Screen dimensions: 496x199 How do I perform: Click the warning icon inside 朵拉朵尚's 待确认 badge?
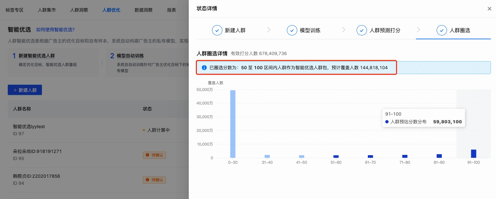pos(148,155)
